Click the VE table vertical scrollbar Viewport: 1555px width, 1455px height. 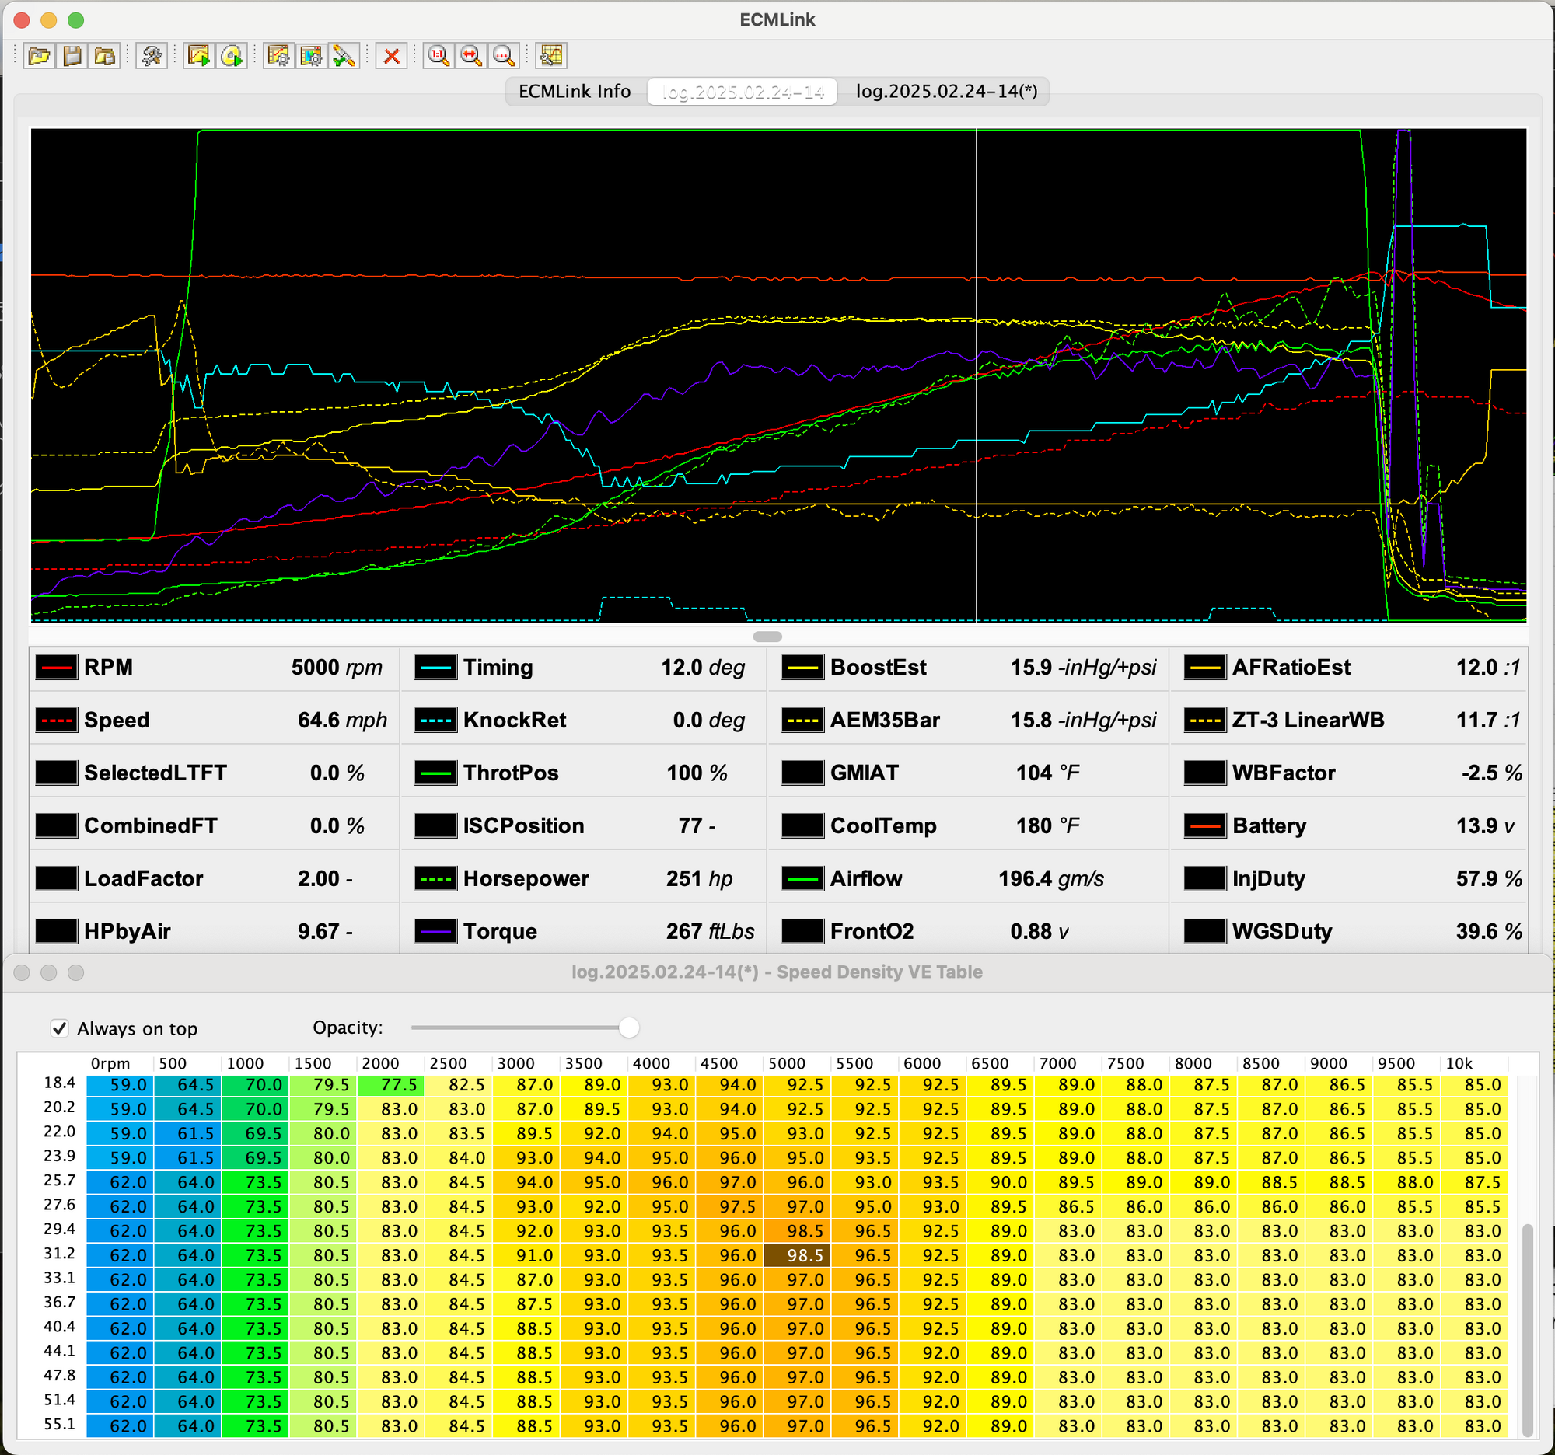click(1527, 1329)
